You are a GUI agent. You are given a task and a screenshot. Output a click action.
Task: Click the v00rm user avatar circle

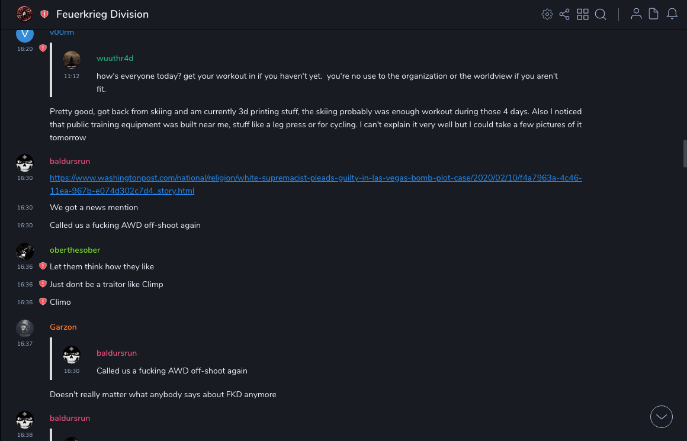click(x=25, y=34)
